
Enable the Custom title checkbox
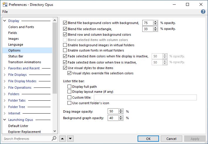(69, 97)
